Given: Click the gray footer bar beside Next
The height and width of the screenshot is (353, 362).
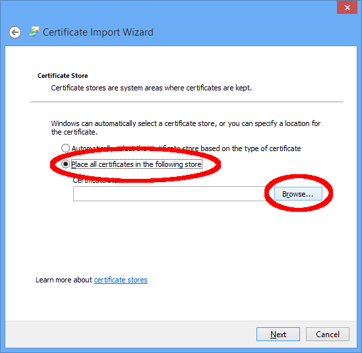Looking at the screenshot, I should click(x=129, y=334).
